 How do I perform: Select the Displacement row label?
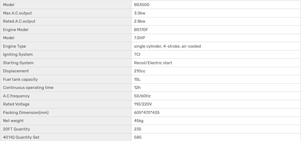pos(16,71)
